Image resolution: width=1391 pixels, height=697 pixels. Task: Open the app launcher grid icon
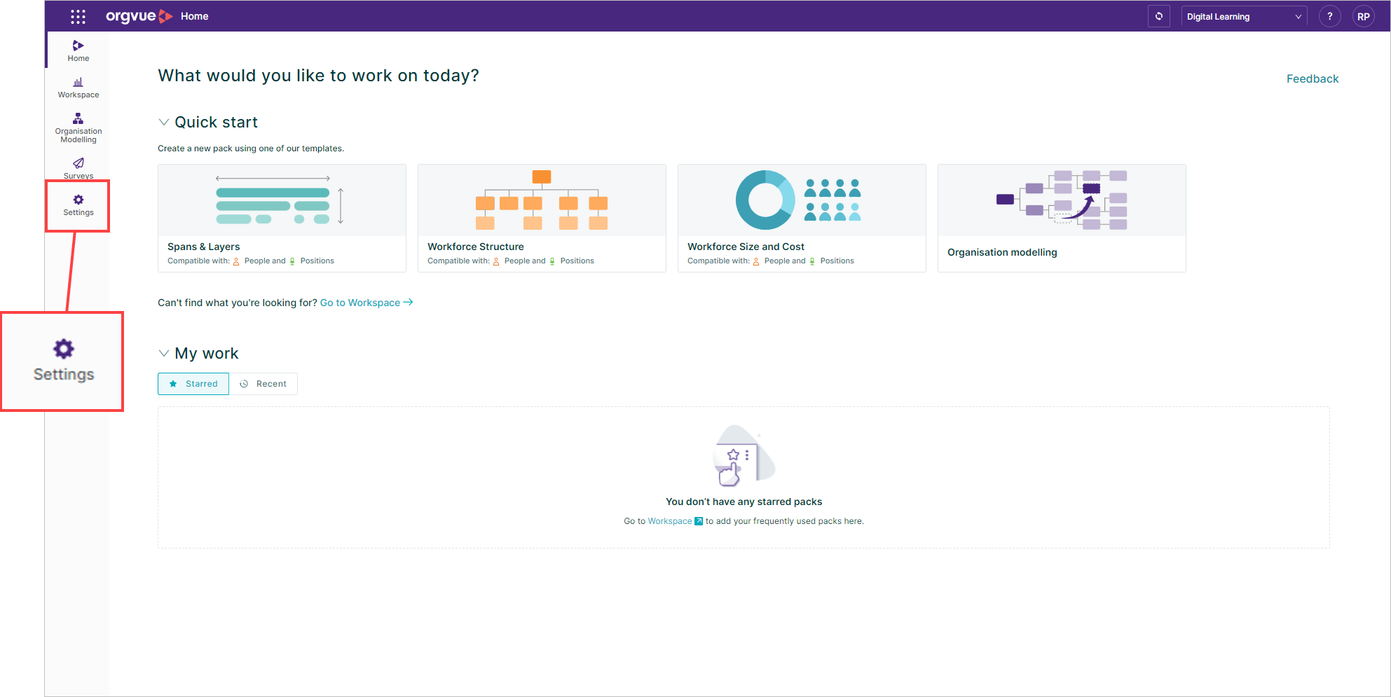[77, 16]
